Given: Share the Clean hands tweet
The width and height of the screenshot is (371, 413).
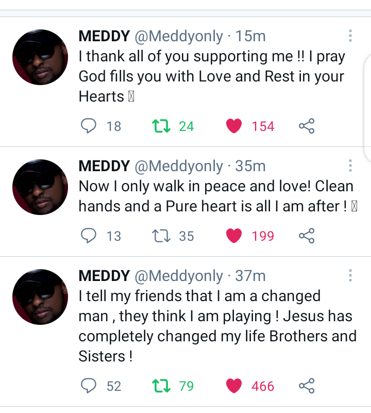Looking at the screenshot, I should [x=307, y=236].
